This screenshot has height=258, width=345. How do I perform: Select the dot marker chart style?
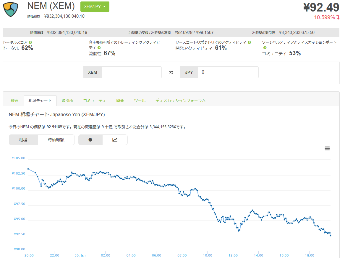(x=90, y=140)
